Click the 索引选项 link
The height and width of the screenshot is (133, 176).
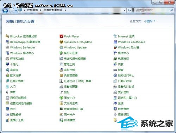(124, 92)
